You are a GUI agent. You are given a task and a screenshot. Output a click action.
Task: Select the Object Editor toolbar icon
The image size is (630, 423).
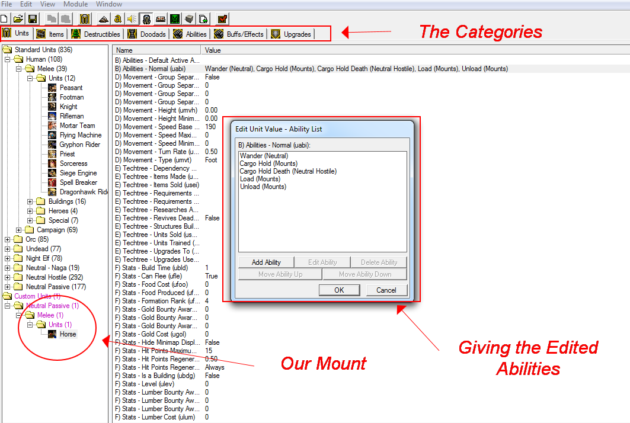pyautogui.click(x=146, y=19)
